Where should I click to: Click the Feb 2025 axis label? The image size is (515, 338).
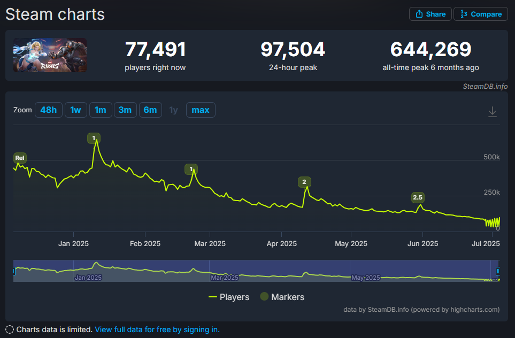[145, 244]
